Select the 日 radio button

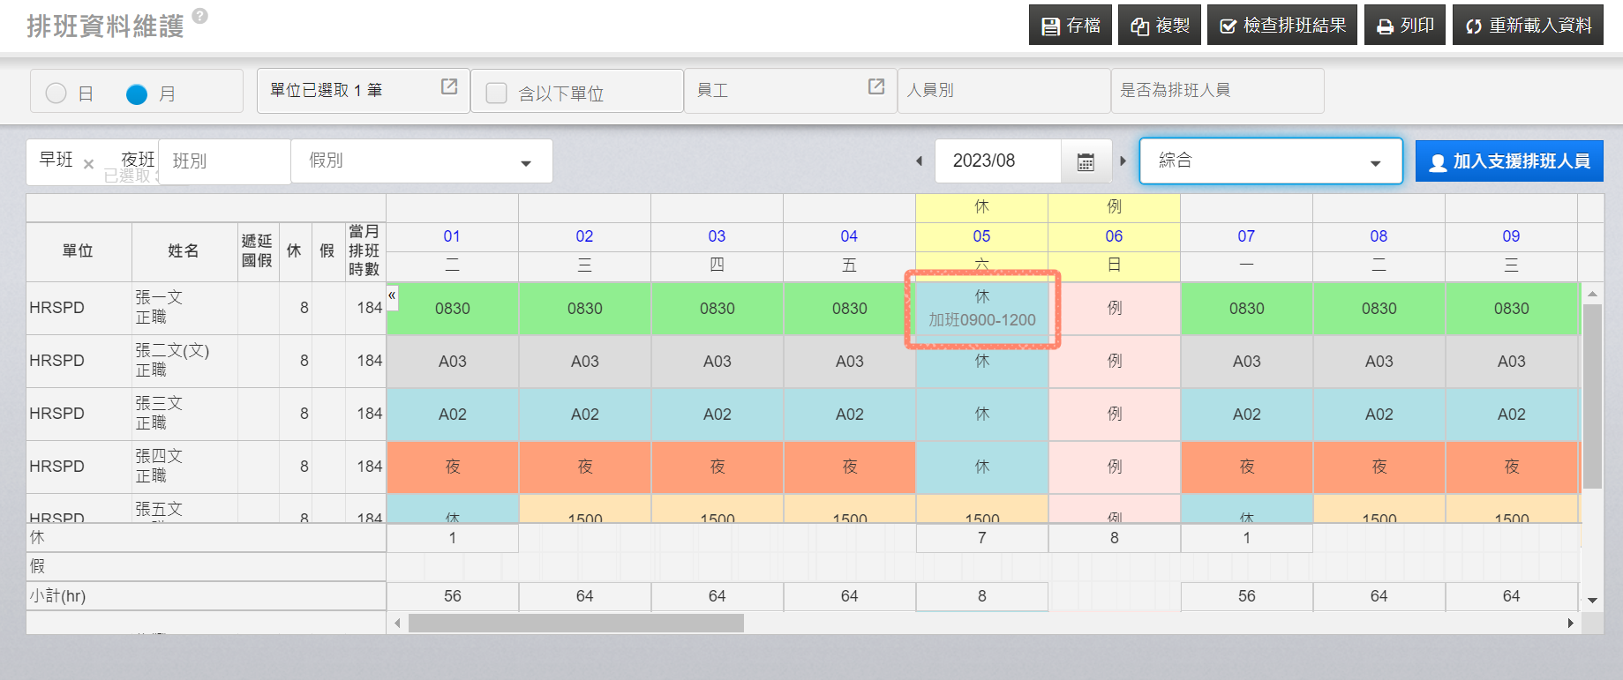click(56, 93)
